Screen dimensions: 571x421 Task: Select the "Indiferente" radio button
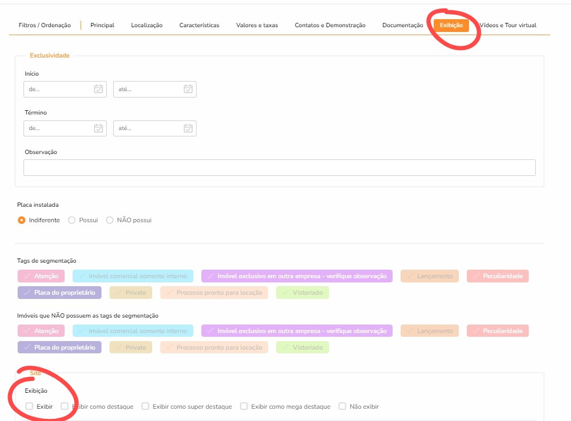pos(22,220)
